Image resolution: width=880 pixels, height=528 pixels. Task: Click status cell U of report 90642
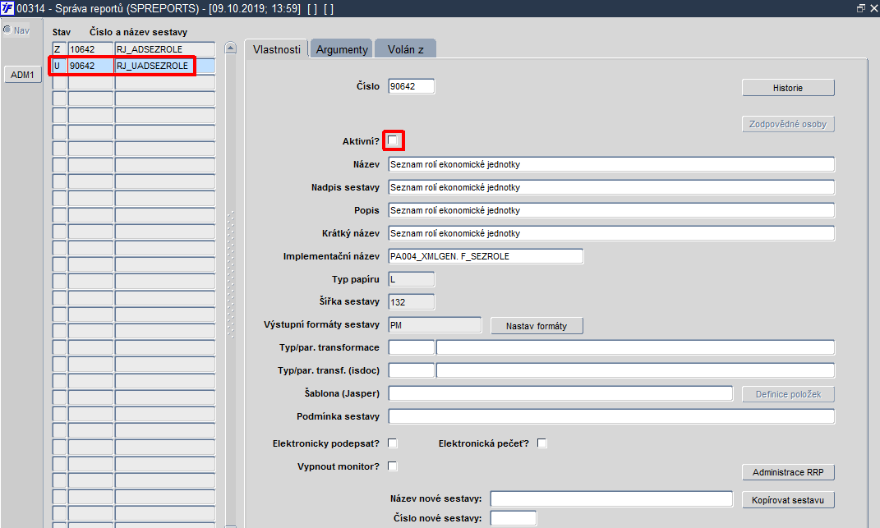[x=59, y=66]
